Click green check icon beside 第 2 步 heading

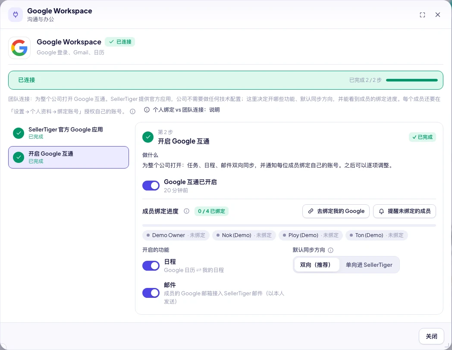pyautogui.click(x=148, y=137)
